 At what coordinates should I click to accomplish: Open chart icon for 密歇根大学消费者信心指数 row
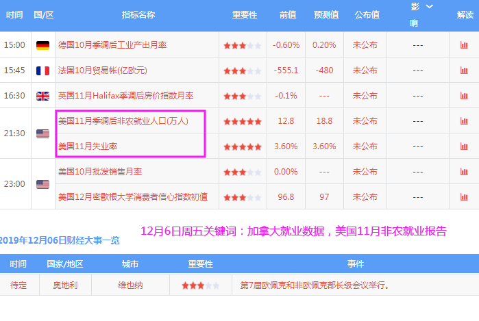point(464,197)
